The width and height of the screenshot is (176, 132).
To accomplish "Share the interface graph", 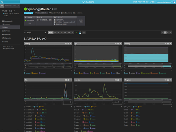I will click(x=121, y=80).
